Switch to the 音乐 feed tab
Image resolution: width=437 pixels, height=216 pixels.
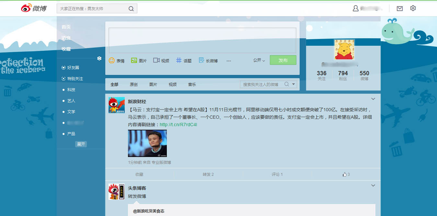click(192, 84)
